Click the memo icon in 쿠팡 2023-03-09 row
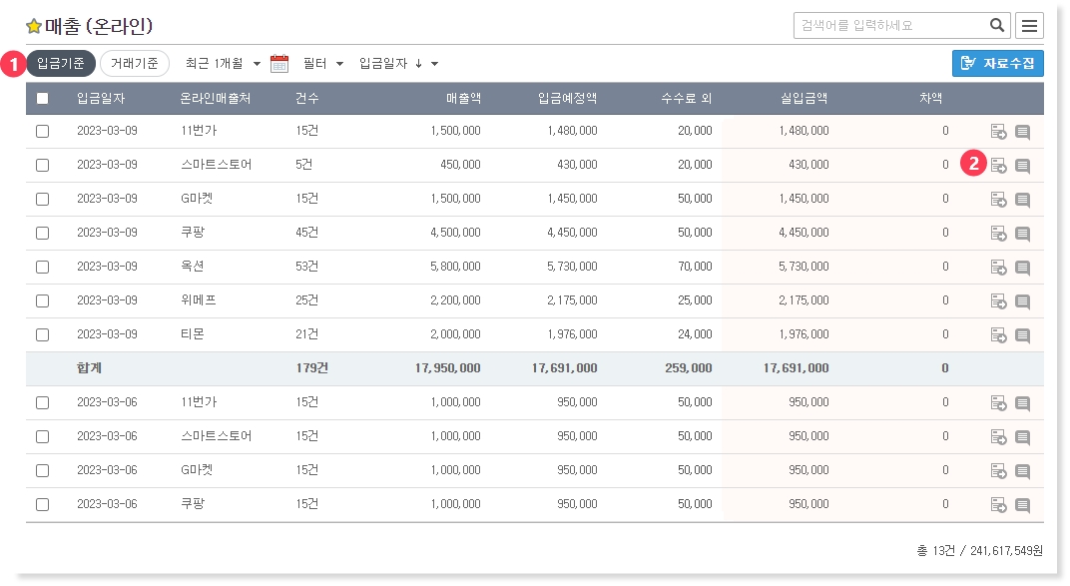The width and height of the screenshot is (1070, 586). [1022, 234]
